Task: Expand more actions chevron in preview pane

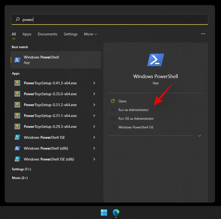Action: [x=200, y=136]
